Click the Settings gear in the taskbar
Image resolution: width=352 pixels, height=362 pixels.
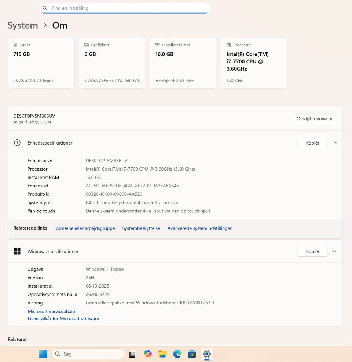tap(207, 354)
